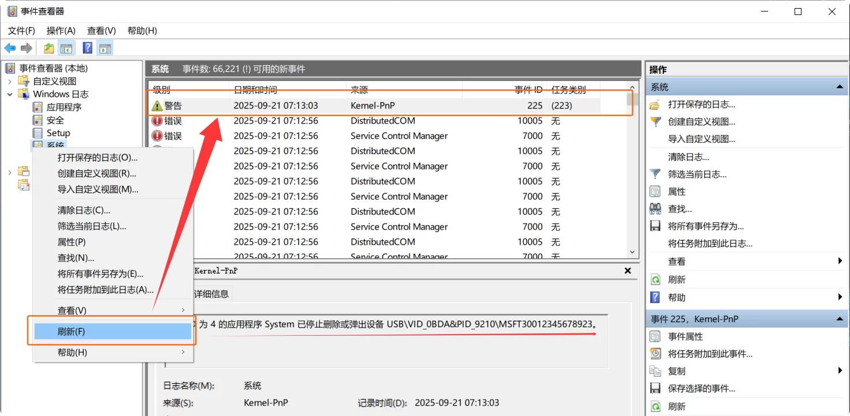850x416 pixels.
Task: Click the filter funnel icon for 筛选当前日志
Action: tap(655, 174)
